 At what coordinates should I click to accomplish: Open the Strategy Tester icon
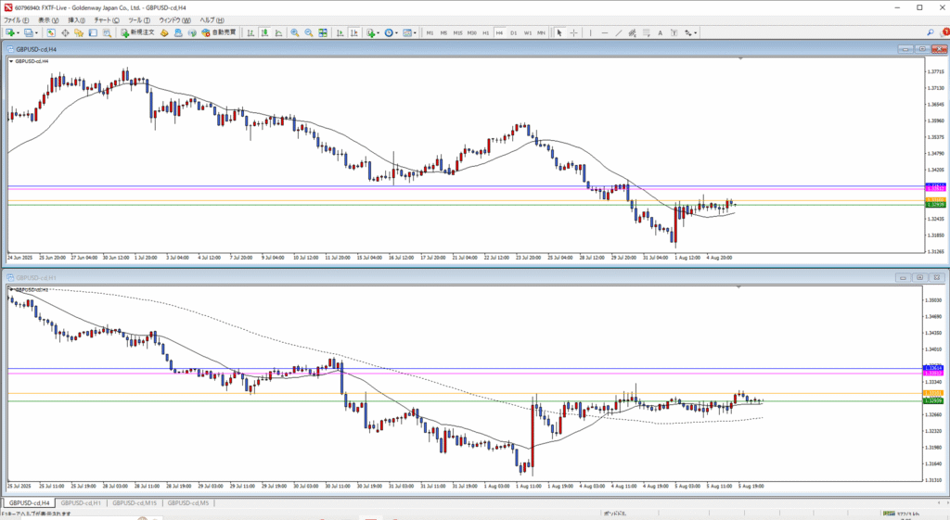pos(107,32)
